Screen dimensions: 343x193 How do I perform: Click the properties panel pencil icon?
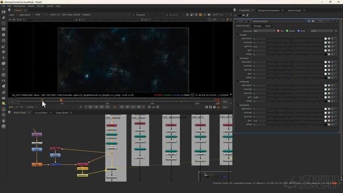pos(248,16)
